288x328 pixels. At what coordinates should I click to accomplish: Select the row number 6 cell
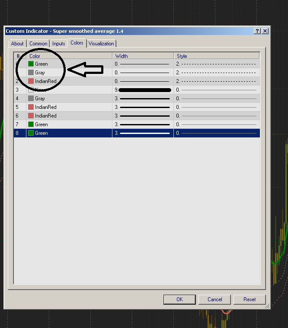(20, 116)
